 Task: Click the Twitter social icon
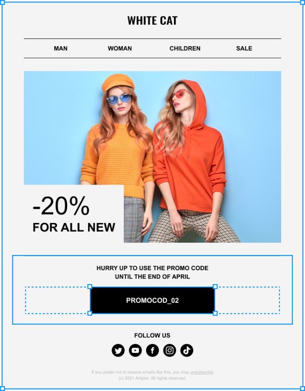tap(118, 351)
